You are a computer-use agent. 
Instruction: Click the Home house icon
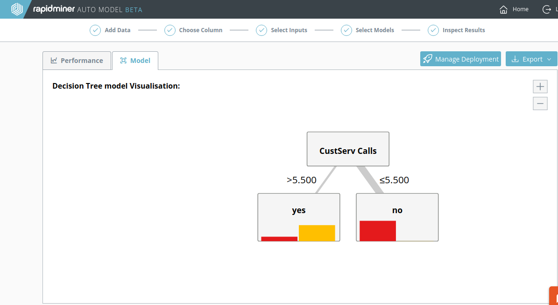tap(503, 9)
